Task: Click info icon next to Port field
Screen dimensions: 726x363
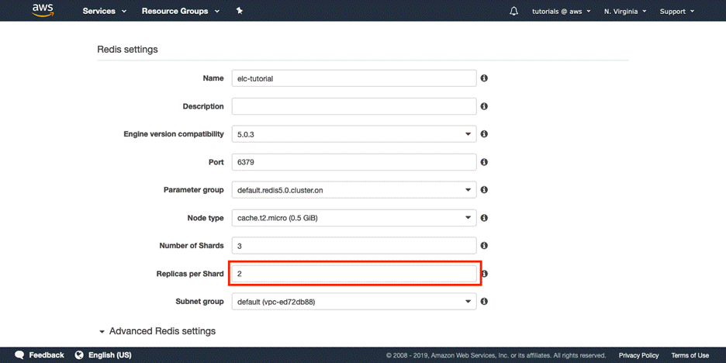Action: point(484,162)
